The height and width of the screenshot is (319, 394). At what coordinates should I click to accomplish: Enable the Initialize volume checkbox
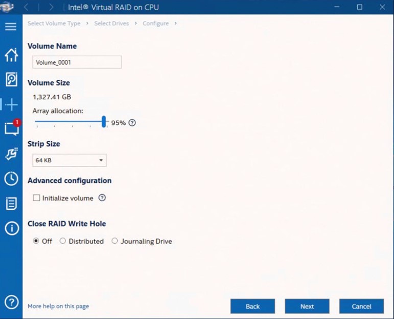36,198
